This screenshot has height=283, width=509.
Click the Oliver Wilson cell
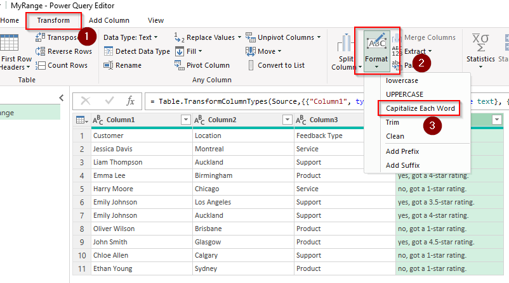(x=142, y=229)
